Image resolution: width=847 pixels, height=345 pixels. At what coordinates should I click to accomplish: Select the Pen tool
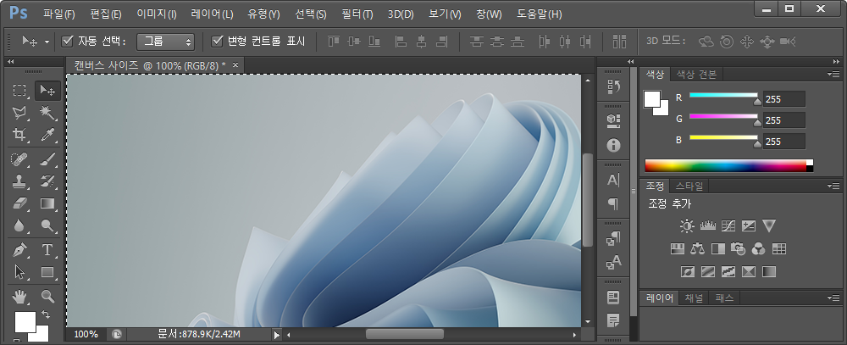point(20,250)
